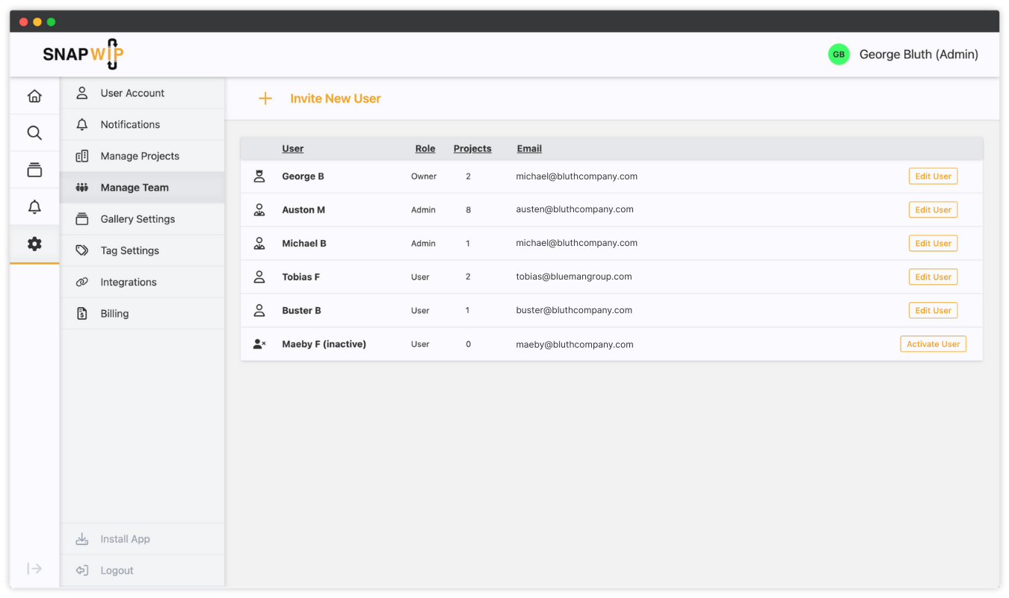The image size is (1009, 598).
Task: Open search via magnifier icon
Action: tap(34, 133)
